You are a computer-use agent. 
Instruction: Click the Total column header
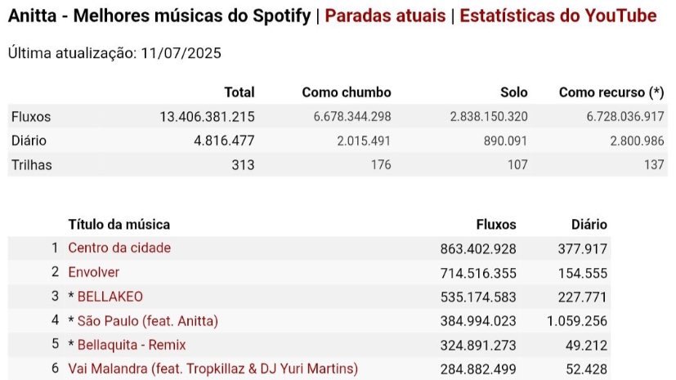point(240,92)
